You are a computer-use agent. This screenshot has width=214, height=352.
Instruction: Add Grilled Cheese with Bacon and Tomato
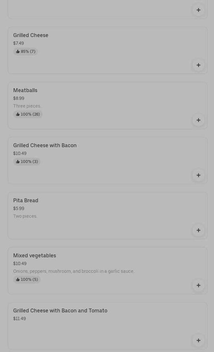[198, 340]
